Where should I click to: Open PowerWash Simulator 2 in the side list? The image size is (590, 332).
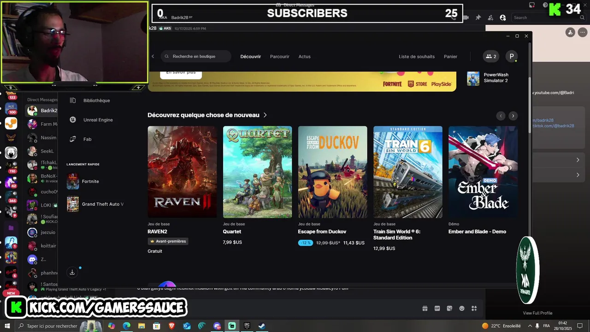(490, 78)
